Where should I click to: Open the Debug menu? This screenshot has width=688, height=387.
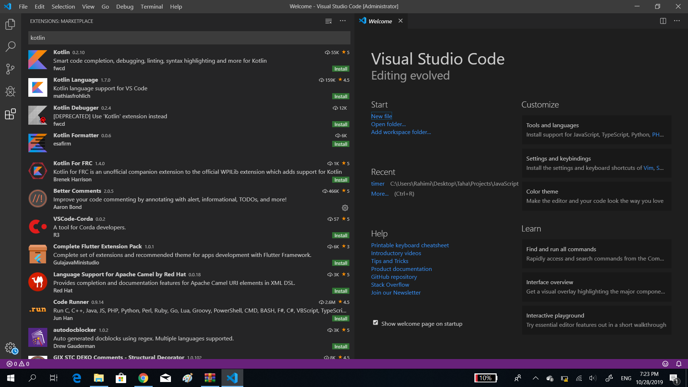(125, 6)
